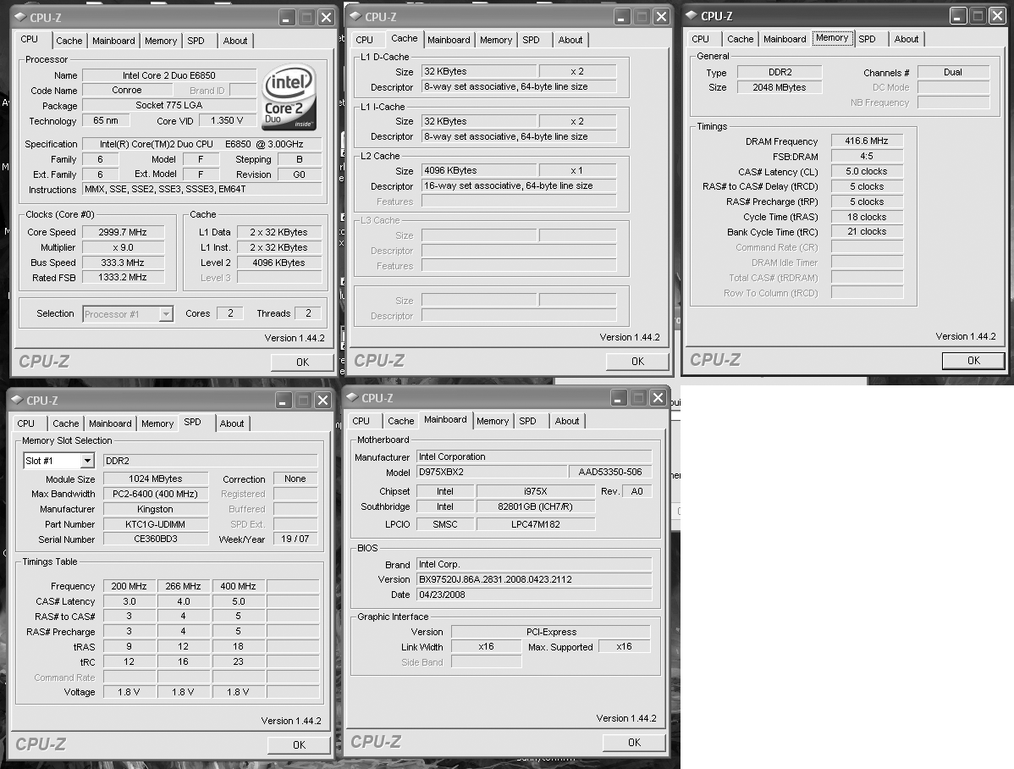Close the Cache tab window
The width and height of the screenshot is (1014, 769).
(662, 17)
